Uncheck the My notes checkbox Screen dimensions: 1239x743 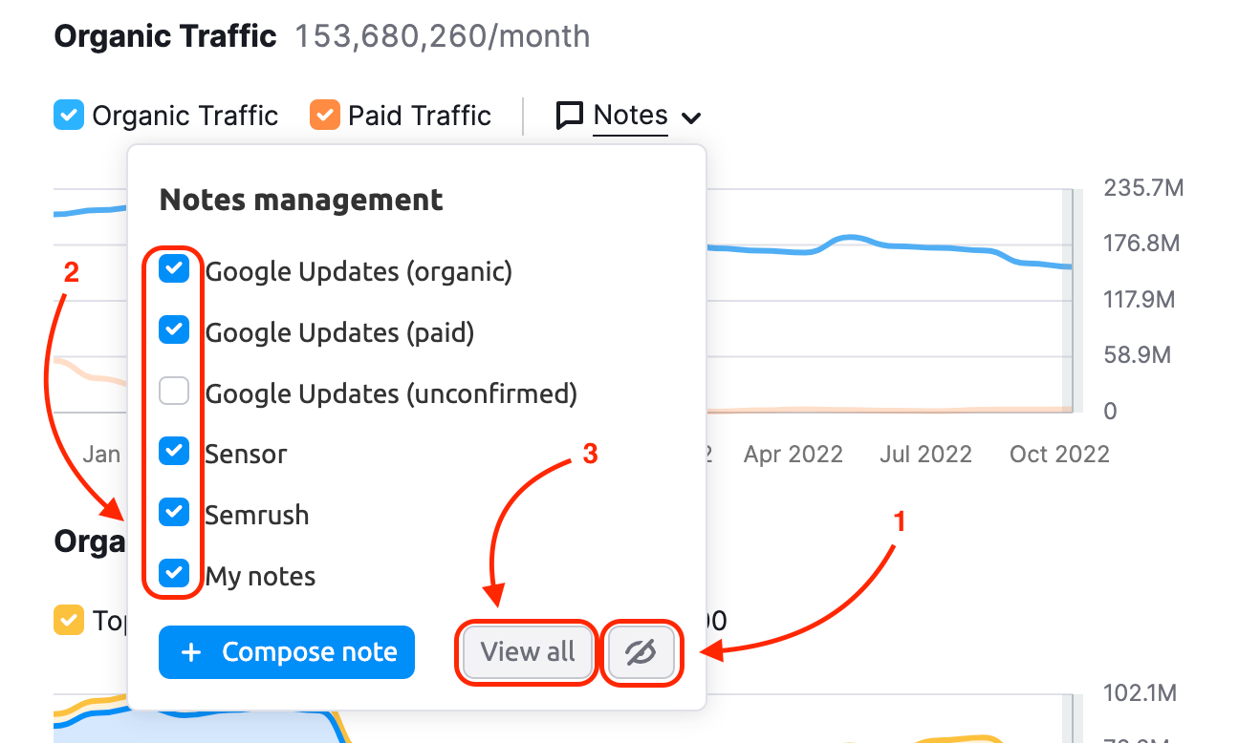tap(173, 574)
